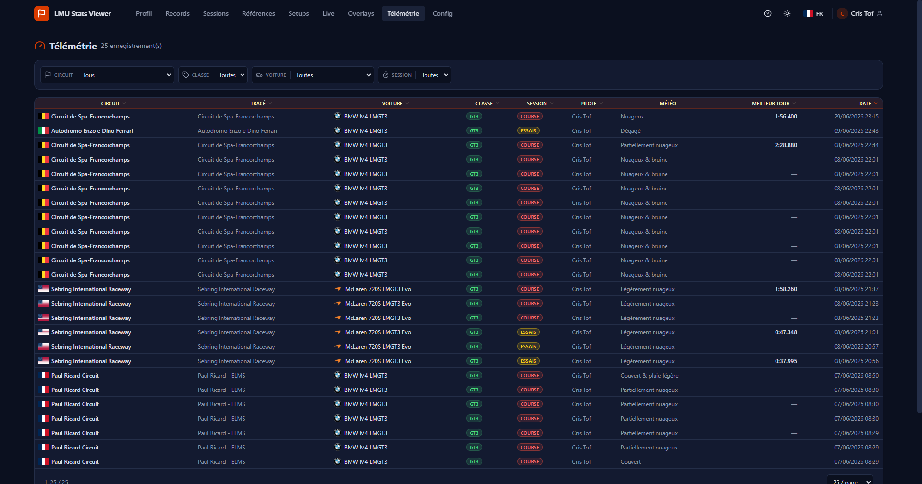Viewport: 922px width, 484px height.
Task: Open the Autodromo Enzo e Dino Ferrari session
Action: pyautogui.click(x=458, y=130)
